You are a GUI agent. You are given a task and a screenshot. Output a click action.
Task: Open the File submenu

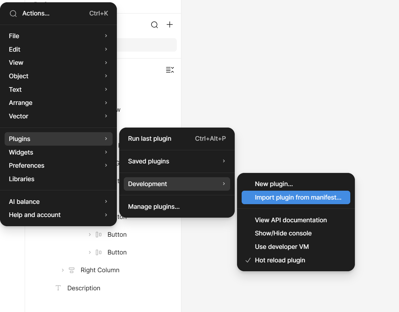59,36
